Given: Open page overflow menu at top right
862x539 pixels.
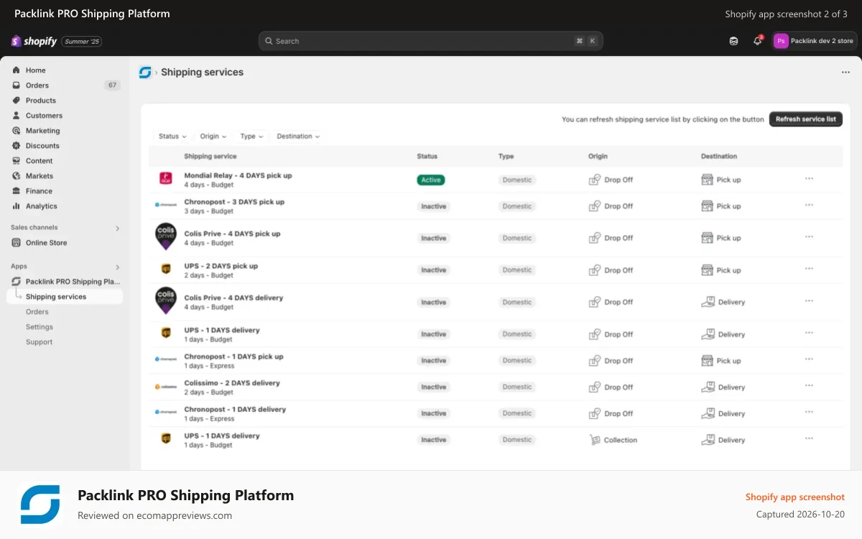Looking at the screenshot, I should pos(845,72).
